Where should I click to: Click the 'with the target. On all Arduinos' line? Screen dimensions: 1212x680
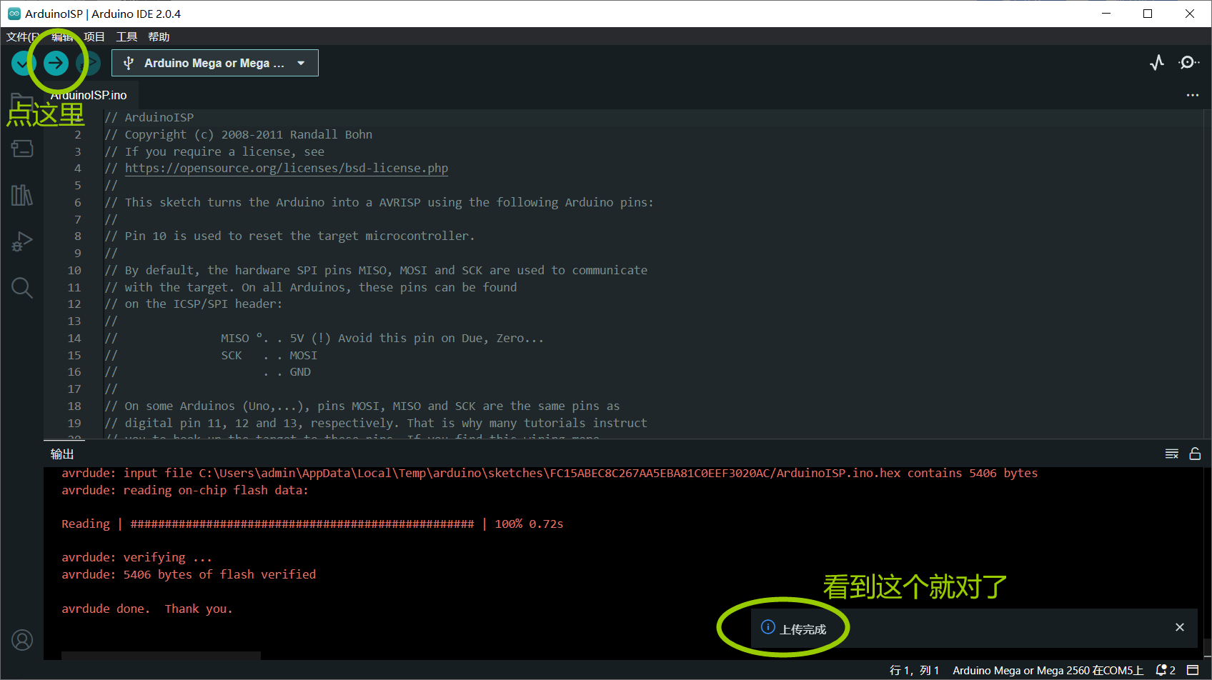pos(311,288)
